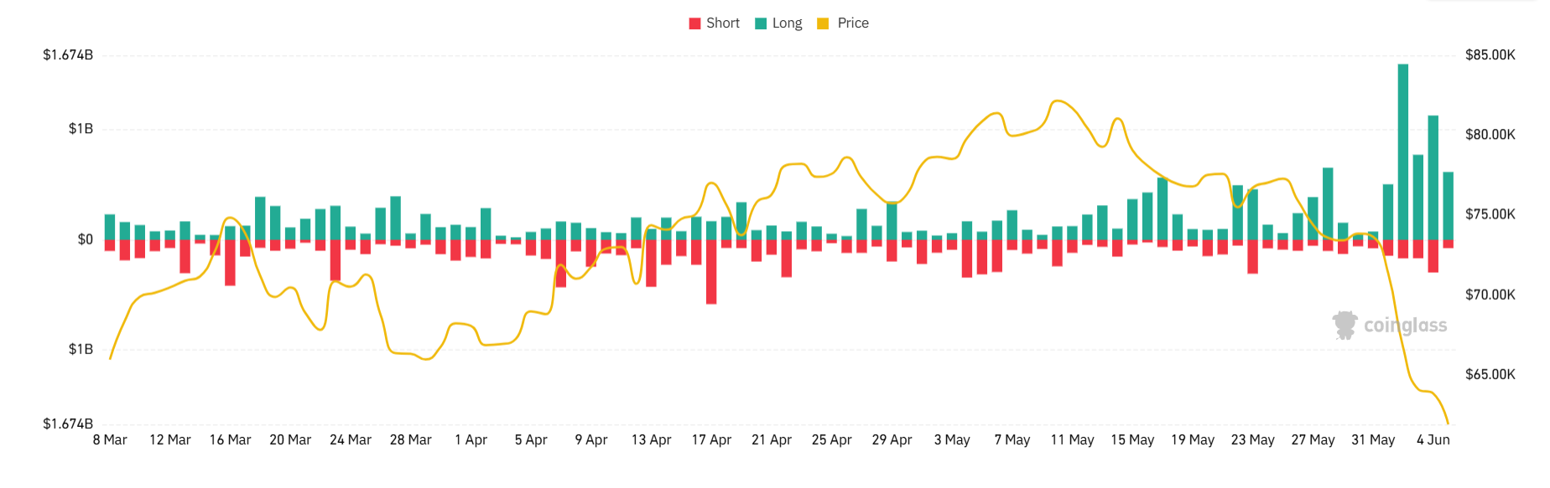Click the tallest green long liquidation bar
The image size is (1550, 488).
pyautogui.click(x=1403, y=152)
